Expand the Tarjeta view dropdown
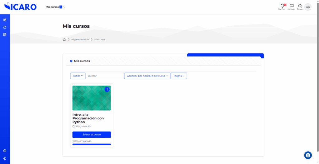This screenshot has height=164, width=319. pos(179,76)
